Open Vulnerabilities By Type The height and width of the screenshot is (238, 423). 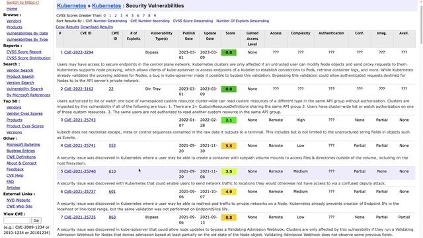(x=27, y=40)
